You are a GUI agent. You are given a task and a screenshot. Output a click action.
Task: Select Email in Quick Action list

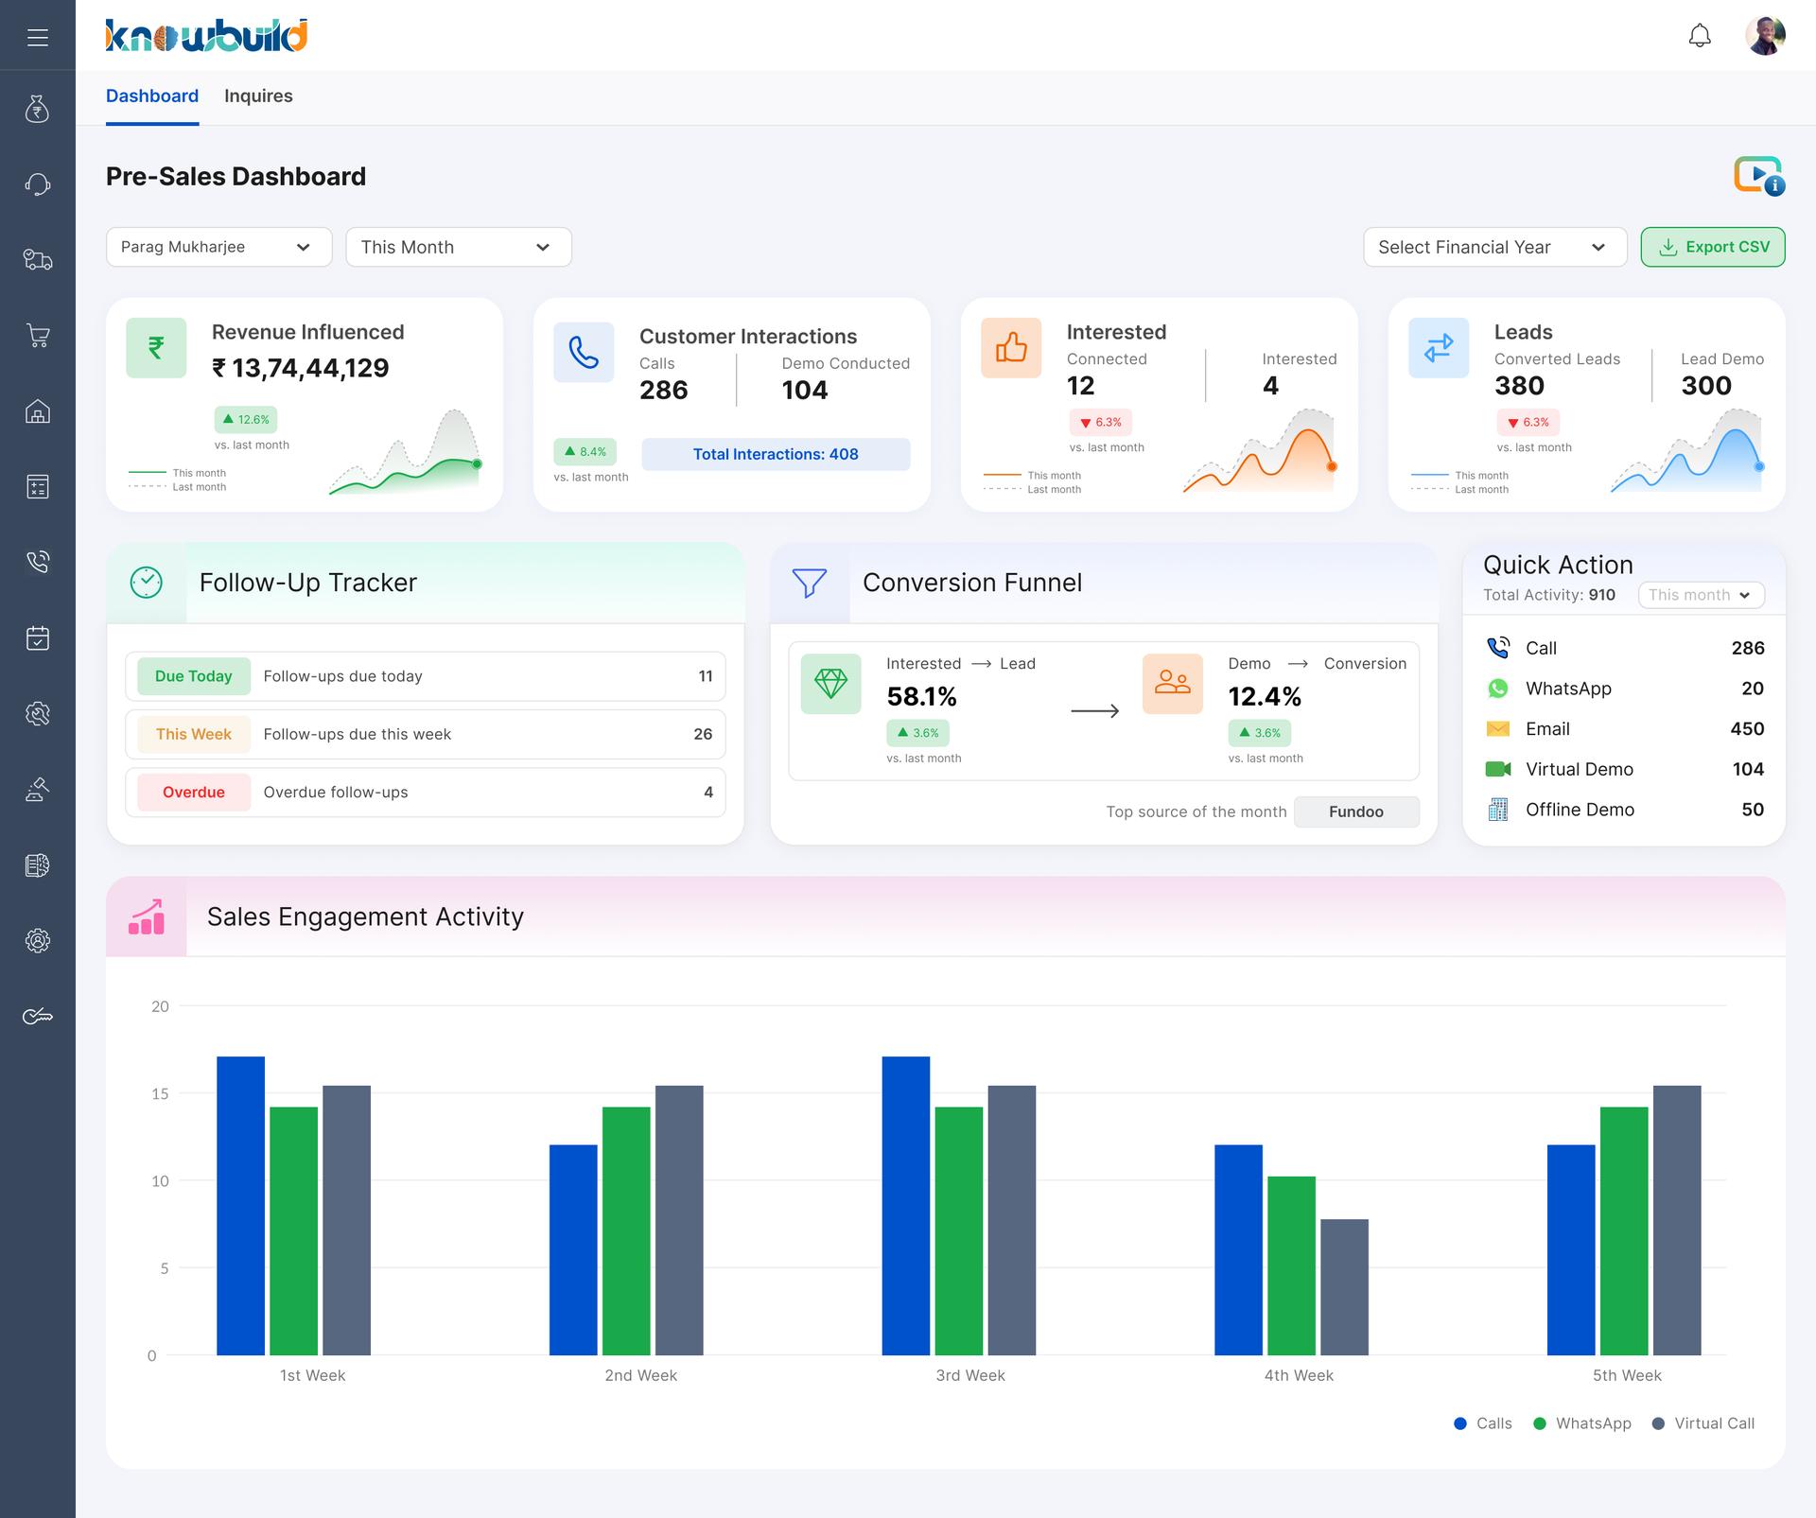click(x=1624, y=729)
